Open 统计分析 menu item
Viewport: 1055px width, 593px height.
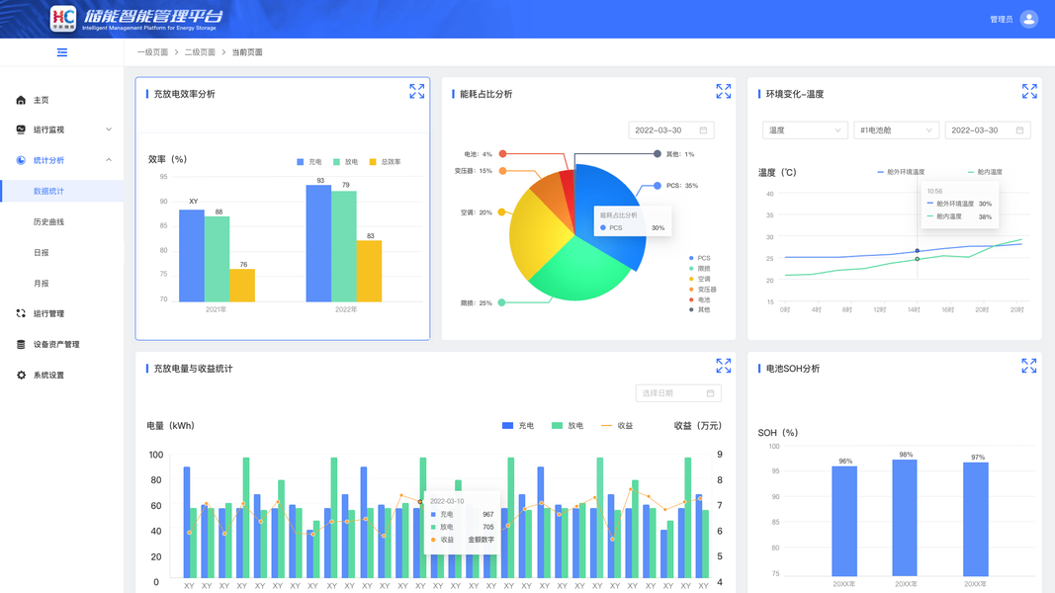tap(49, 160)
